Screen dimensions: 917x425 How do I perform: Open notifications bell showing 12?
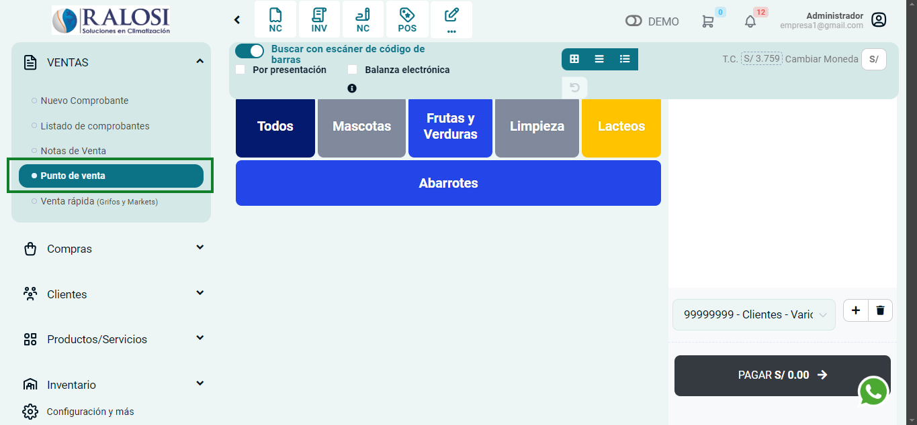click(x=750, y=21)
